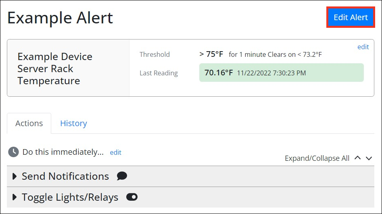Click the Edit Alert button
The width and height of the screenshot is (382, 214).
point(351,17)
